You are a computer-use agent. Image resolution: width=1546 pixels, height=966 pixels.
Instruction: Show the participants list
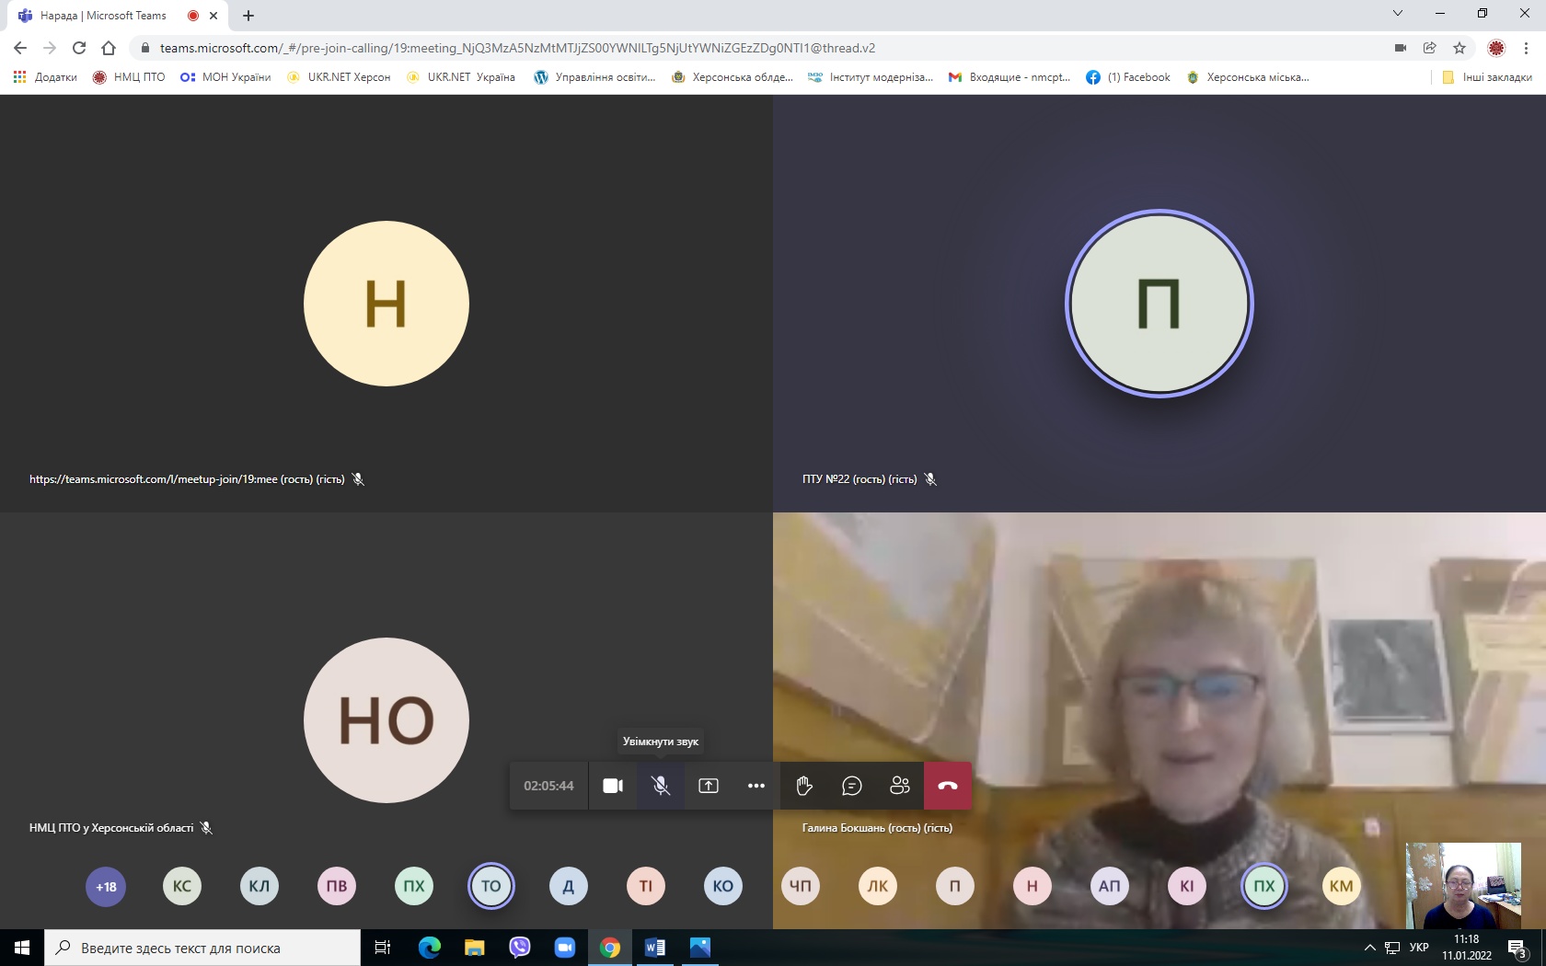900,786
